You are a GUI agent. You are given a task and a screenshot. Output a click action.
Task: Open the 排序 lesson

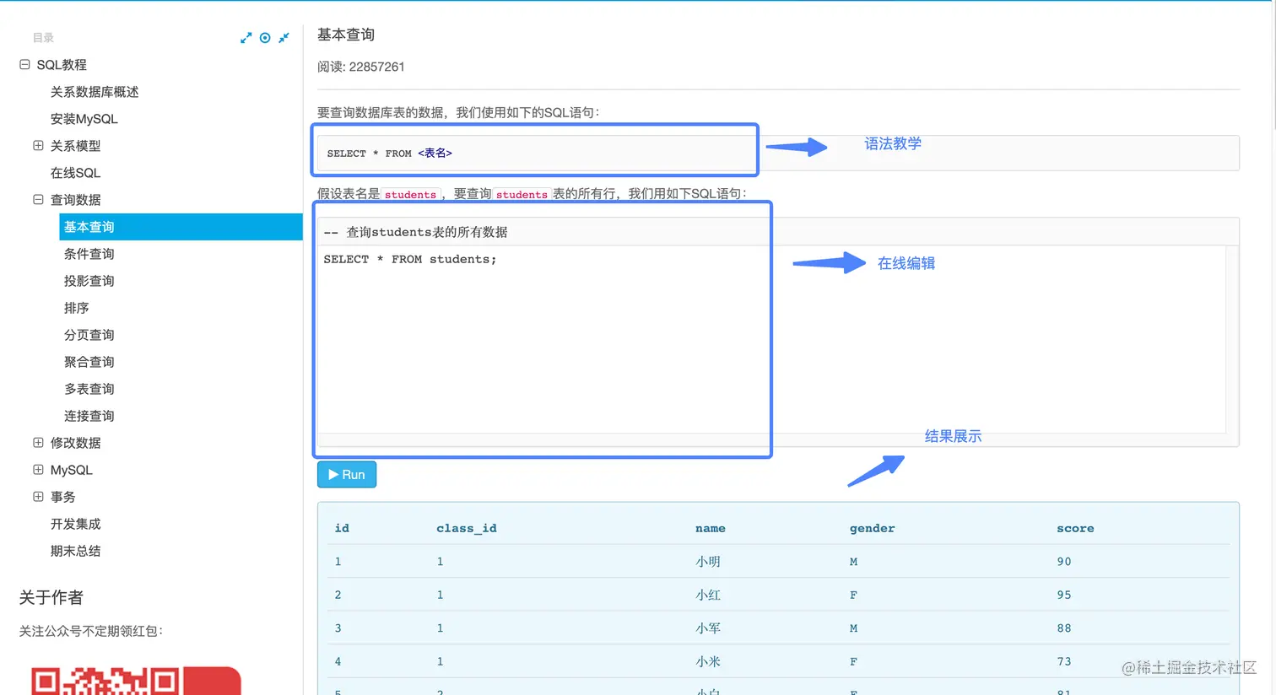click(76, 308)
